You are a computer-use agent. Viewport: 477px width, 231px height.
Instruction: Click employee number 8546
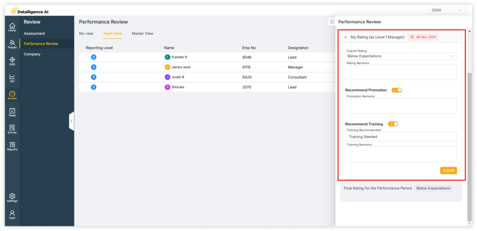click(x=247, y=57)
